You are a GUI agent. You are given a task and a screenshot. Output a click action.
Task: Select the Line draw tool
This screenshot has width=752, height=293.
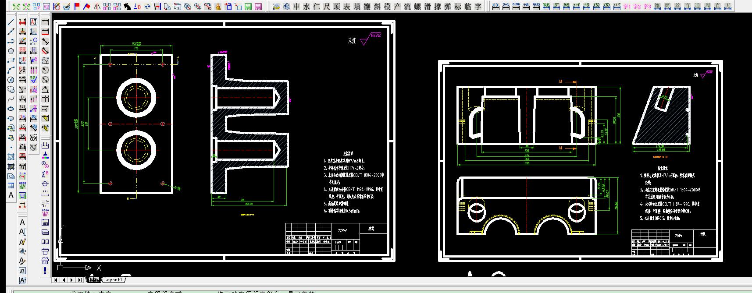pyautogui.click(x=11, y=22)
